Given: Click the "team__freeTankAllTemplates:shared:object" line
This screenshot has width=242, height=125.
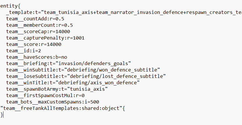Looking at the screenshot, I should point(61,108).
